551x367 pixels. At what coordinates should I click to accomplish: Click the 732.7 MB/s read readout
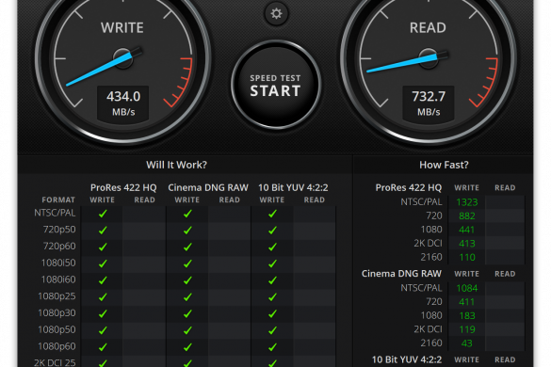click(429, 104)
